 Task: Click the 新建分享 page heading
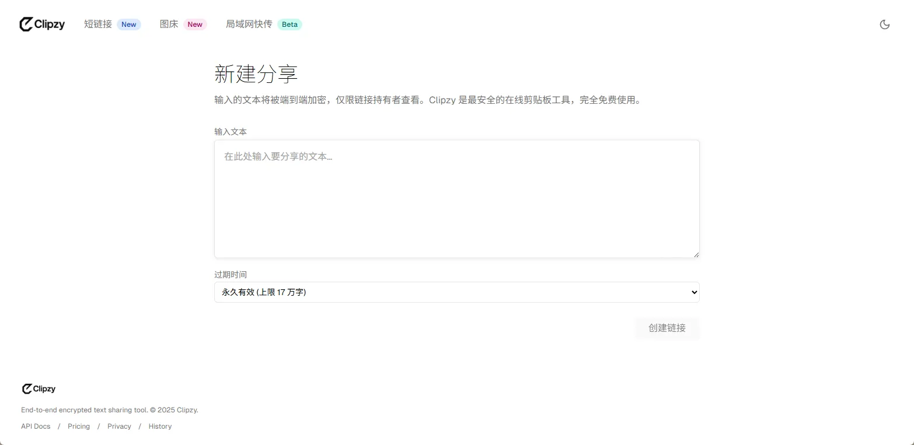[x=256, y=74]
